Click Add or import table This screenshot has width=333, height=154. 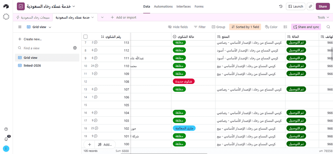(x=123, y=18)
